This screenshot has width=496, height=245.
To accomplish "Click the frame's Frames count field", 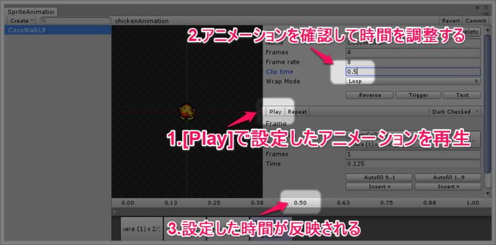I will [413, 154].
